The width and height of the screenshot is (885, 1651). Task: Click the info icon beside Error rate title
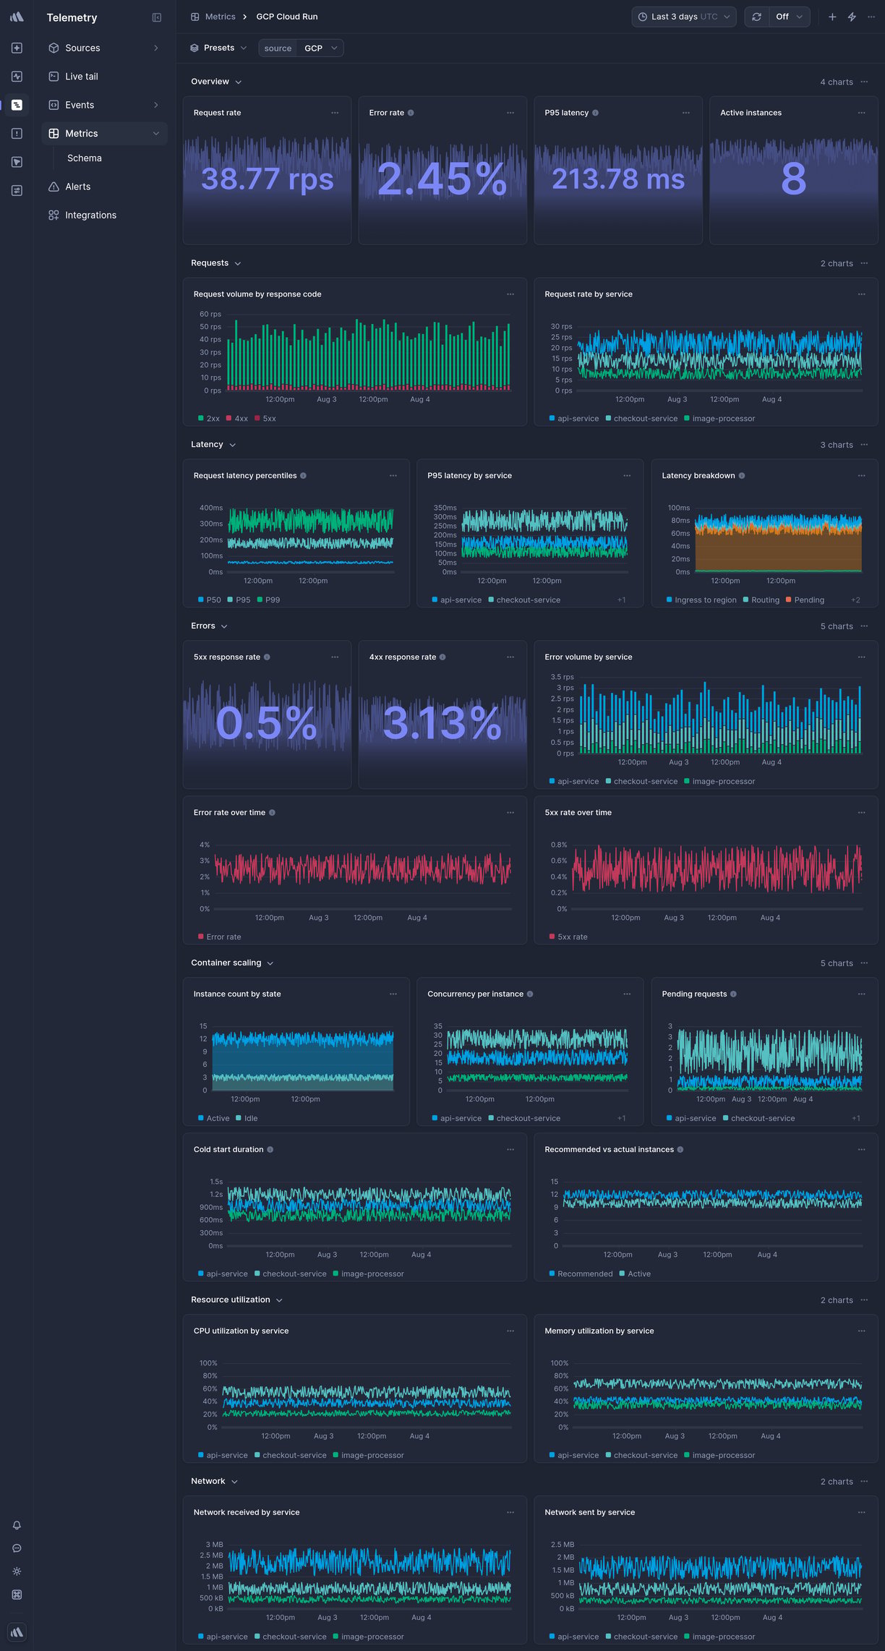pyautogui.click(x=411, y=113)
